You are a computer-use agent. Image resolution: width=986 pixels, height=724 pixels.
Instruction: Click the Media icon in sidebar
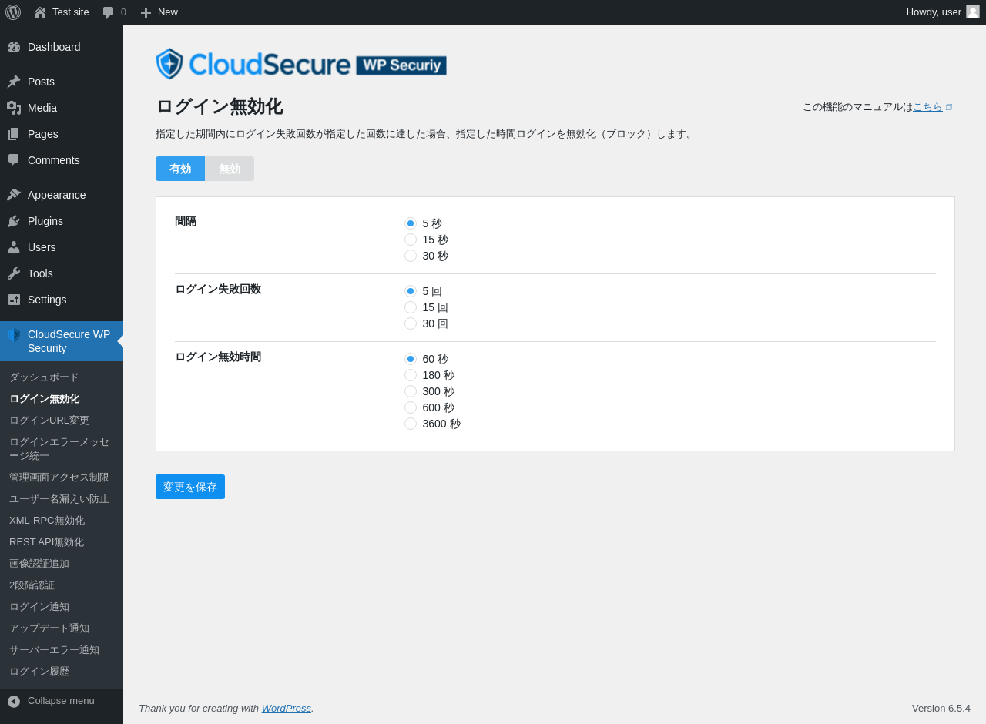tap(14, 108)
